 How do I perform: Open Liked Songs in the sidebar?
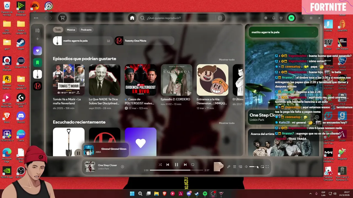tap(38, 51)
